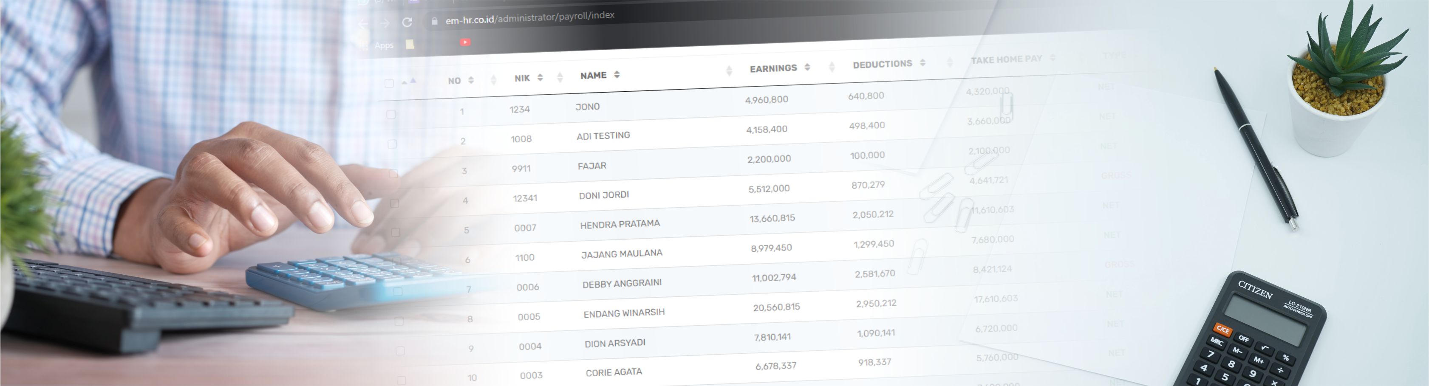Click employee name ADI TESTING
Viewport: 1429px width, 386px height.
[603, 136]
